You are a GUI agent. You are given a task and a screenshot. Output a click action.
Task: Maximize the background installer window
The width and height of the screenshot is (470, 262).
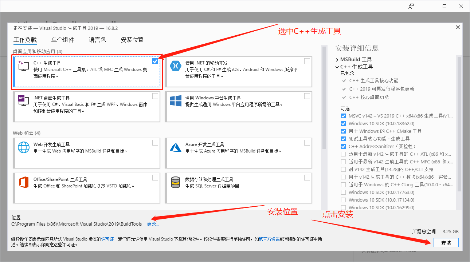click(444, 6)
